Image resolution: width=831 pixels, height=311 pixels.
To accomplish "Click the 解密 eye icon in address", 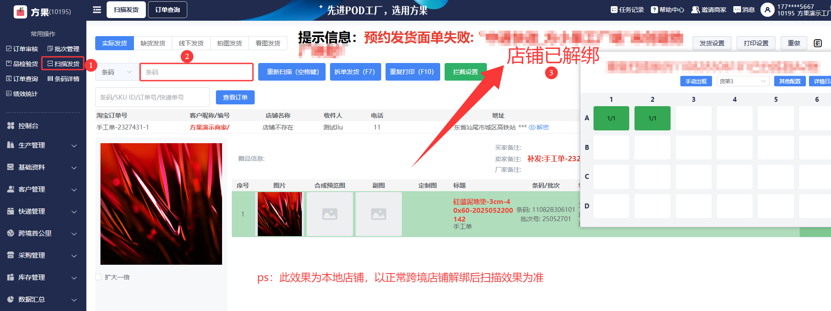I will tap(532, 127).
